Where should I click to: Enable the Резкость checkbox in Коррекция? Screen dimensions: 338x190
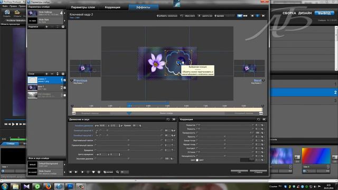197,129
